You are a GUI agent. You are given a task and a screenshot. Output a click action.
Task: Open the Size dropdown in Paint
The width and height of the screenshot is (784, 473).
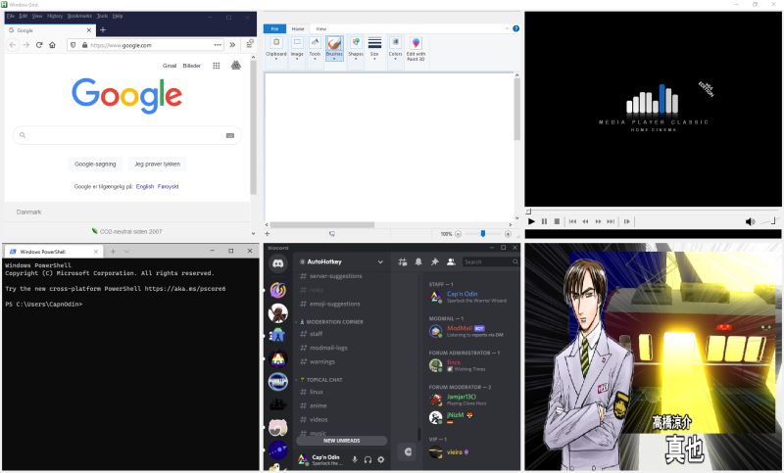[374, 49]
